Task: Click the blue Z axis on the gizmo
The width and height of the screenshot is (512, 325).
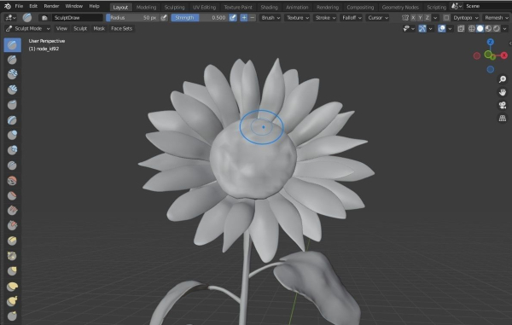Action: 491,42
